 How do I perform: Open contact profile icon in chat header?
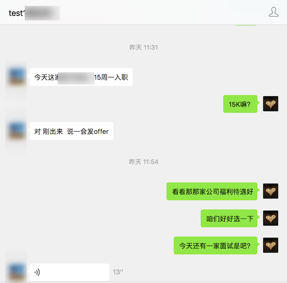click(x=273, y=12)
